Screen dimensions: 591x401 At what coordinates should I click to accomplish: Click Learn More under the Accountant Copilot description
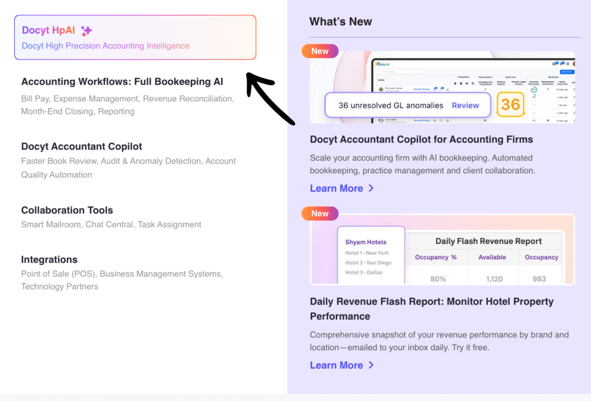336,188
